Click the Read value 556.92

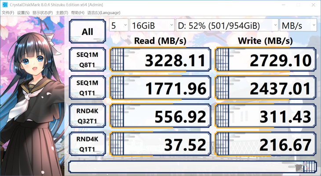(x=160, y=116)
